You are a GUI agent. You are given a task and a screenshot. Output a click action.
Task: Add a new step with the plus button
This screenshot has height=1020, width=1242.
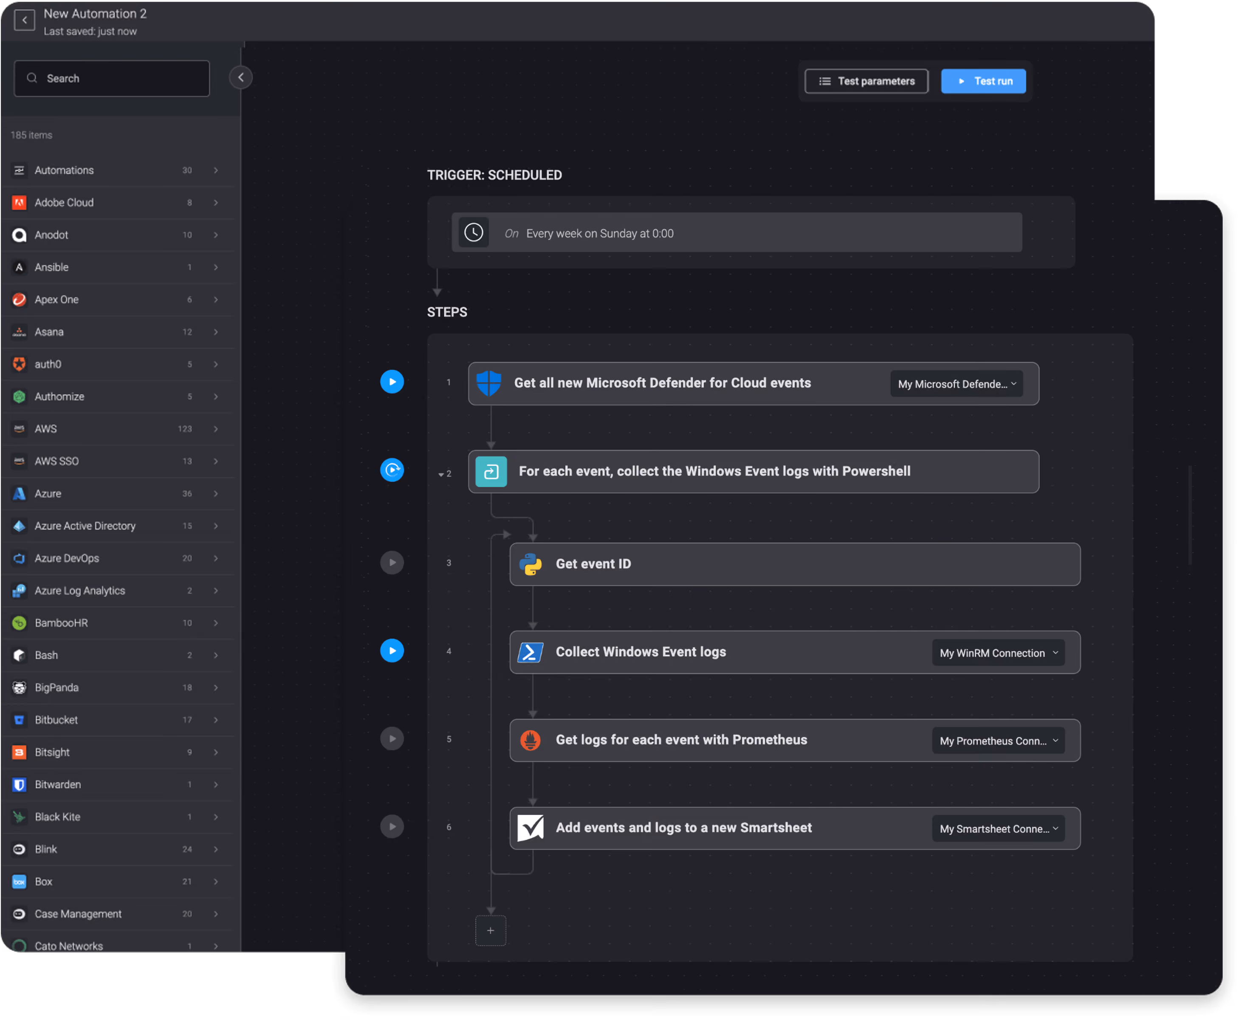[491, 931]
